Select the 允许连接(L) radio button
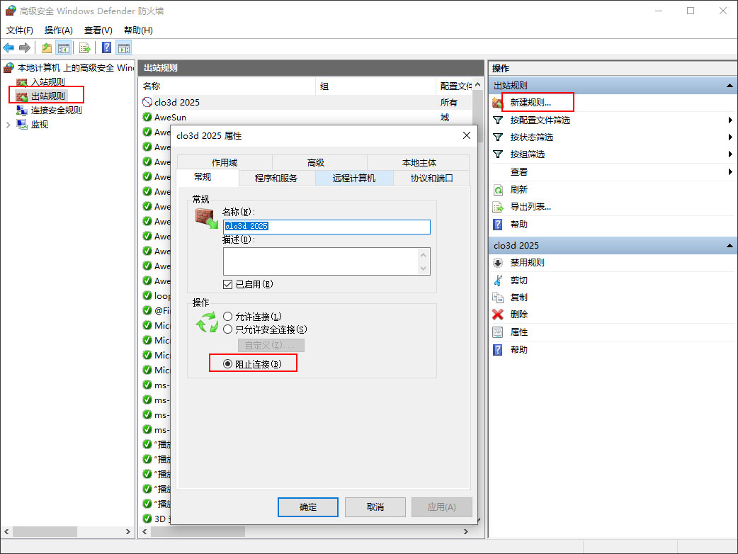This screenshot has width=738, height=554. 228,316
